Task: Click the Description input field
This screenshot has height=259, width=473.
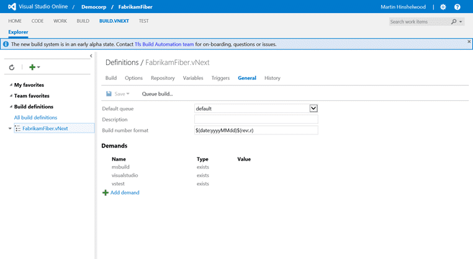Action: 256,119
